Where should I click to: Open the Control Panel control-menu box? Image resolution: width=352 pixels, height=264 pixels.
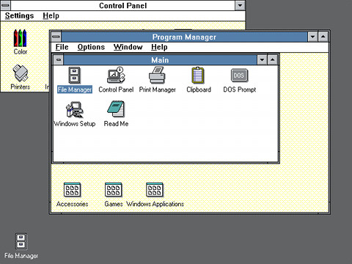tap(5, 5)
